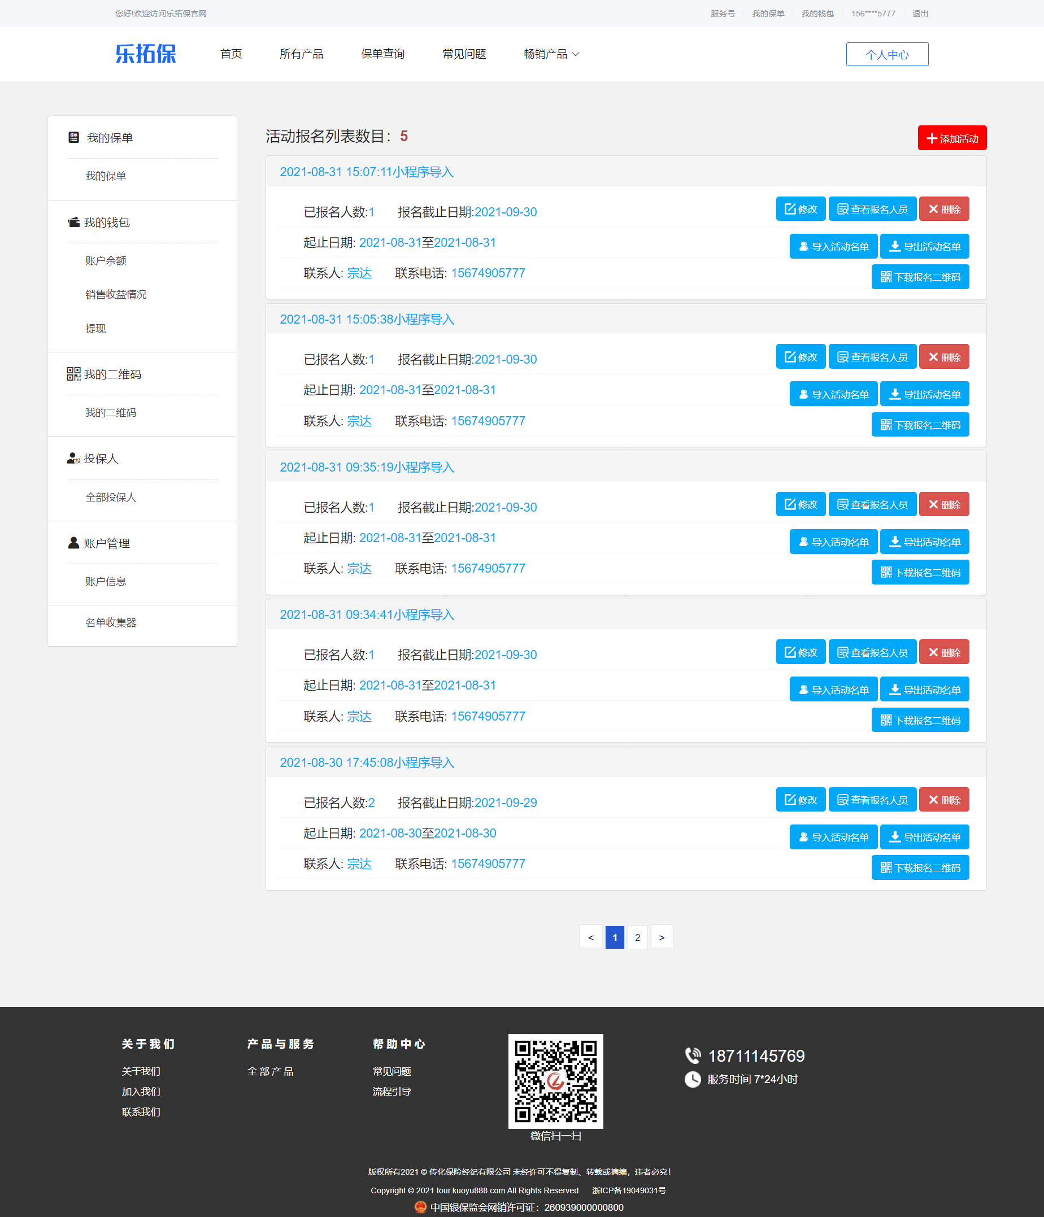This screenshot has width=1044, height=1217.
Task: Click 修改 for the 15:05:38 activity
Action: (x=801, y=356)
